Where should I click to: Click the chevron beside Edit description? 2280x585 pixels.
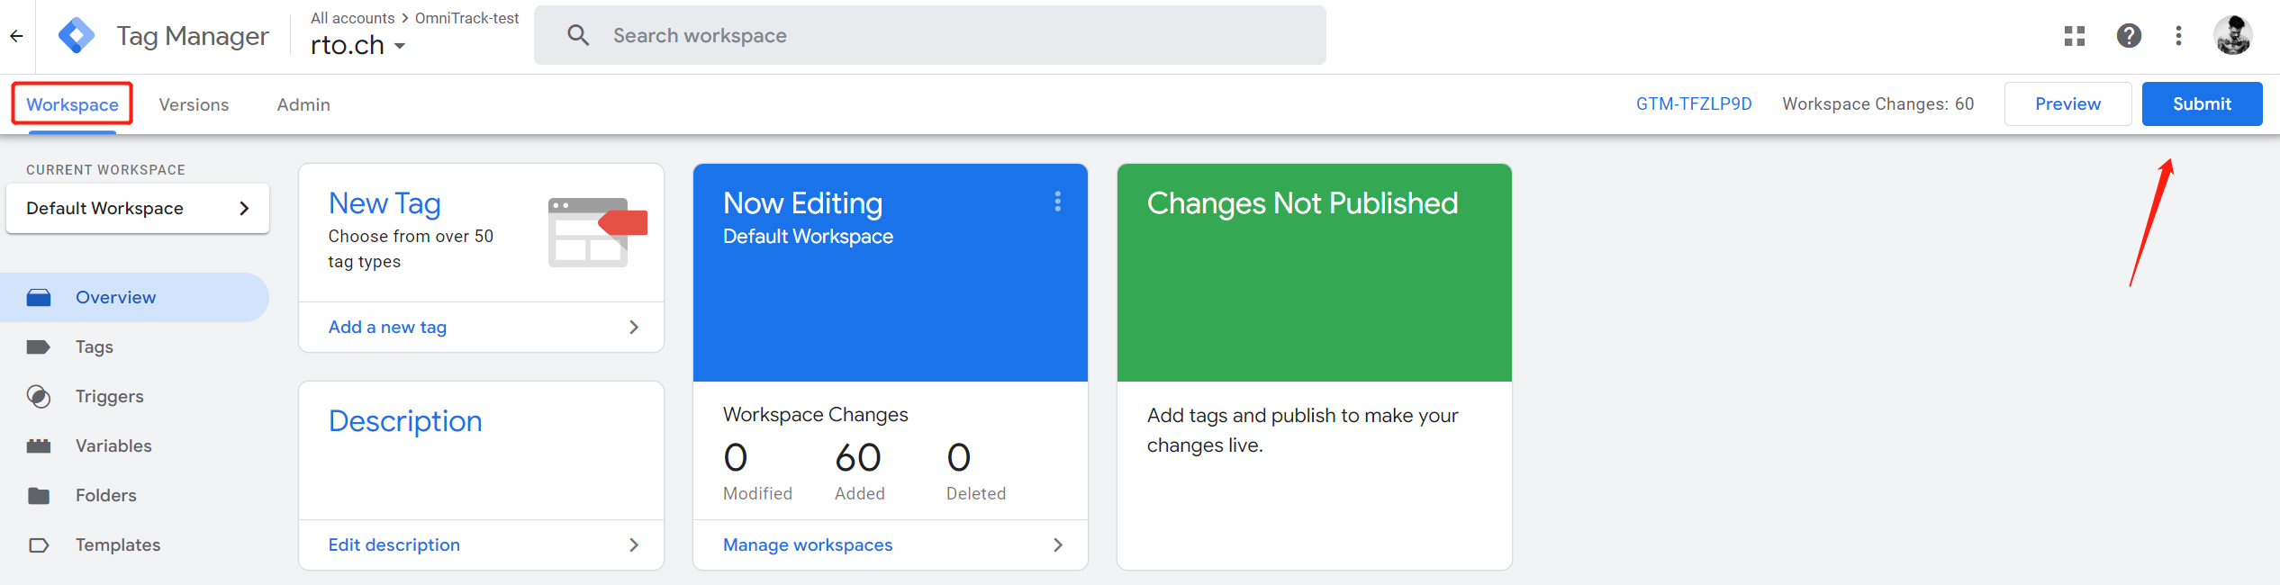click(x=634, y=545)
